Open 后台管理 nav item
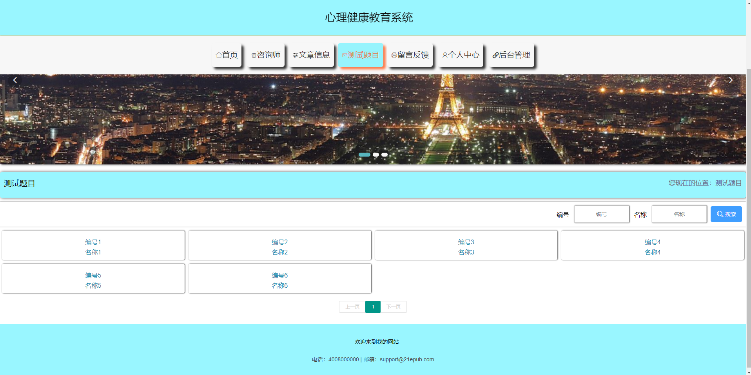The width and height of the screenshot is (751, 375). [511, 55]
